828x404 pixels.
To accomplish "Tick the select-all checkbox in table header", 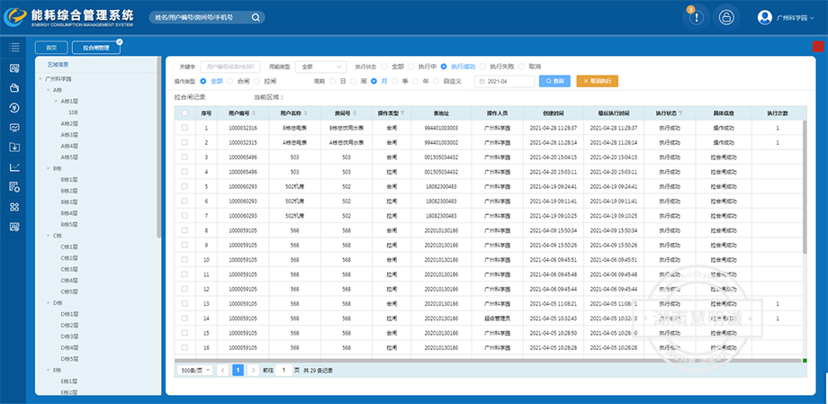I will tap(184, 113).
